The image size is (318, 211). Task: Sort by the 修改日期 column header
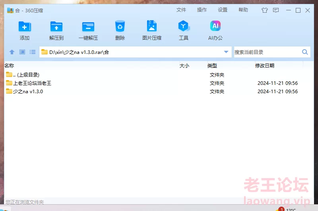(x=265, y=65)
